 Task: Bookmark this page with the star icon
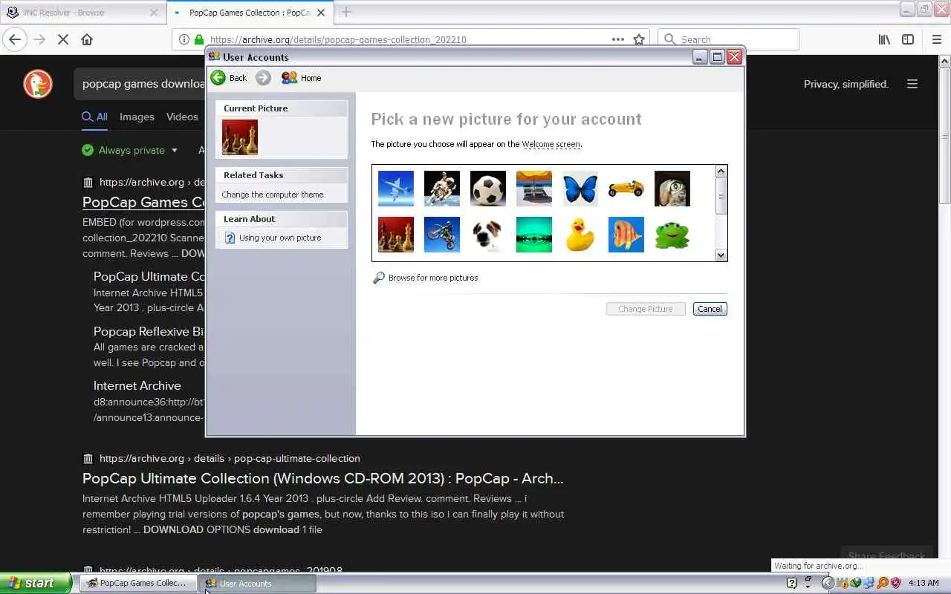coord(639,39)
